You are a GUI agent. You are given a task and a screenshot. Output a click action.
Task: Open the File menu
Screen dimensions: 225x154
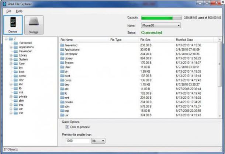tap(9, 11)
